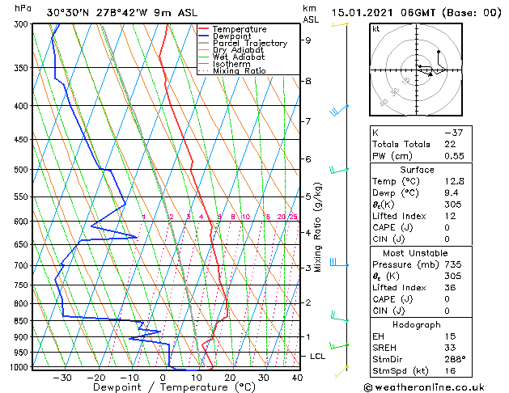Click the Pressure (mb) value 735

(453, 264)
